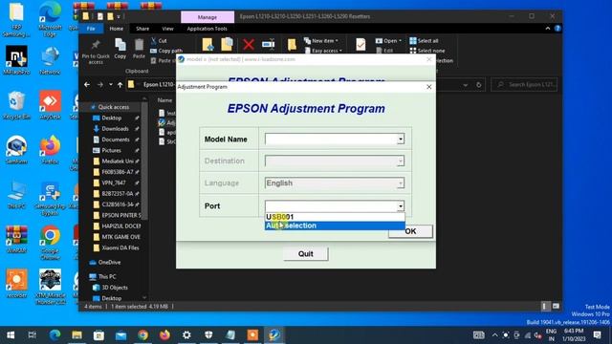
Task: Select USB001 in the Port list
Action: coord(335,217)
